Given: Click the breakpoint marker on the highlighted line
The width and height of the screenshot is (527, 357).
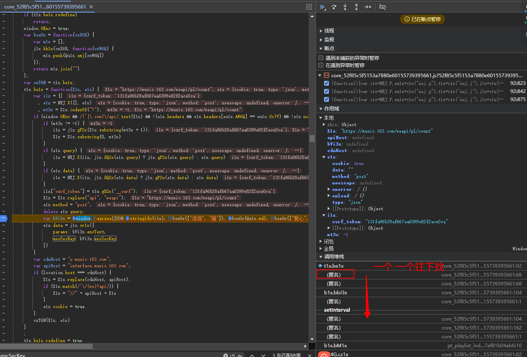Looking at the screenshot, I should click(4, 218).
